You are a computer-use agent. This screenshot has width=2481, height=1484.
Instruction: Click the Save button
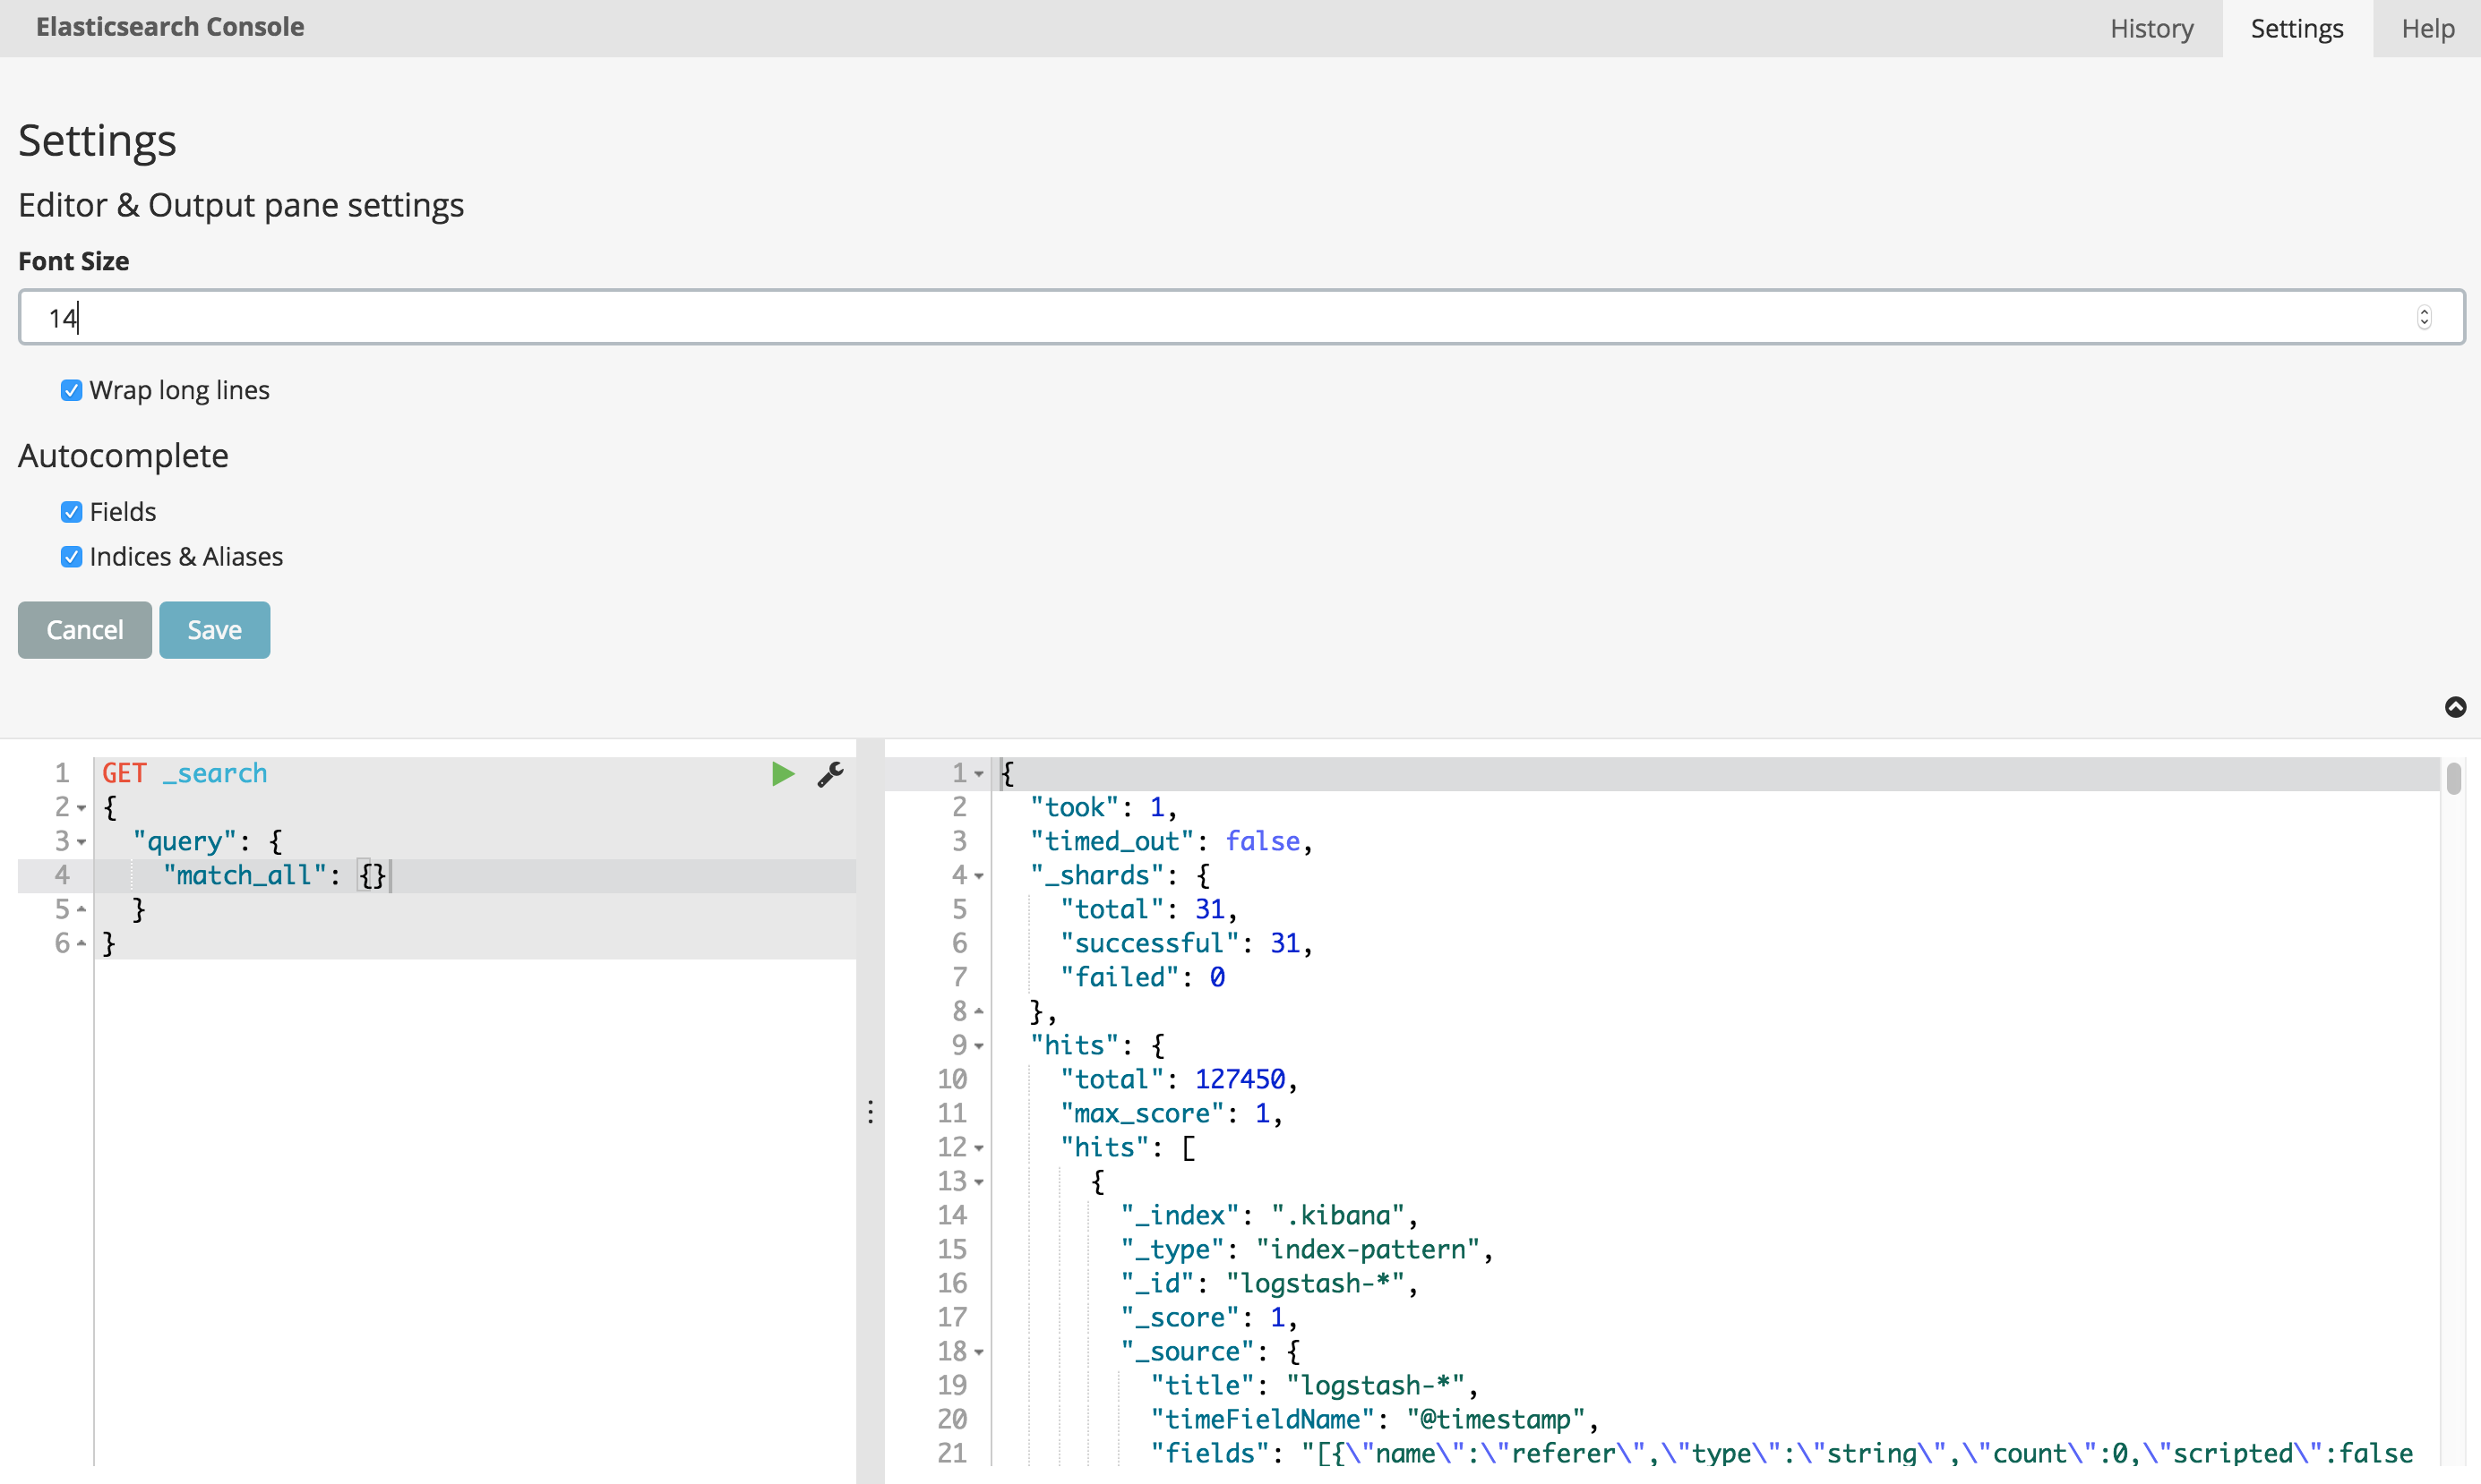[x=214, y=629]
